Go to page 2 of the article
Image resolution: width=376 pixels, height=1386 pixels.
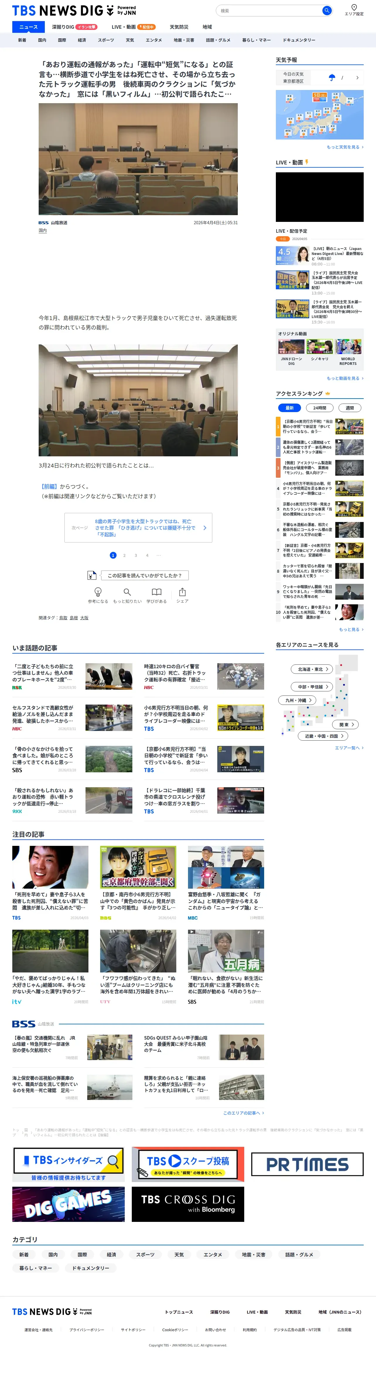point(124,555)
